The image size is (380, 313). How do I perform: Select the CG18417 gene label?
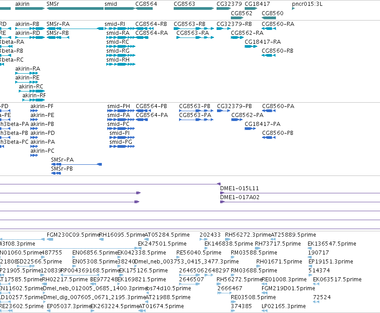click(x=257, y=4)
